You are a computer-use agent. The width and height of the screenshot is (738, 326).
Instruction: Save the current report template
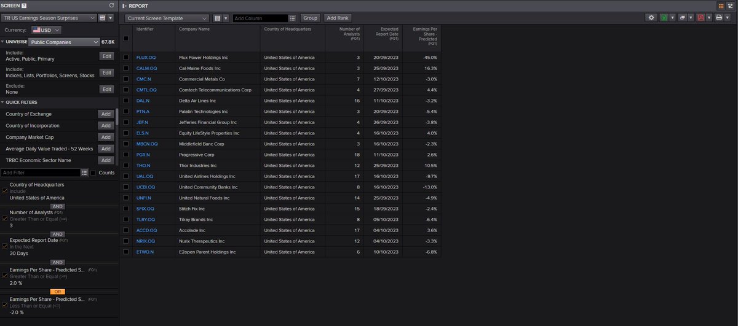217,18
